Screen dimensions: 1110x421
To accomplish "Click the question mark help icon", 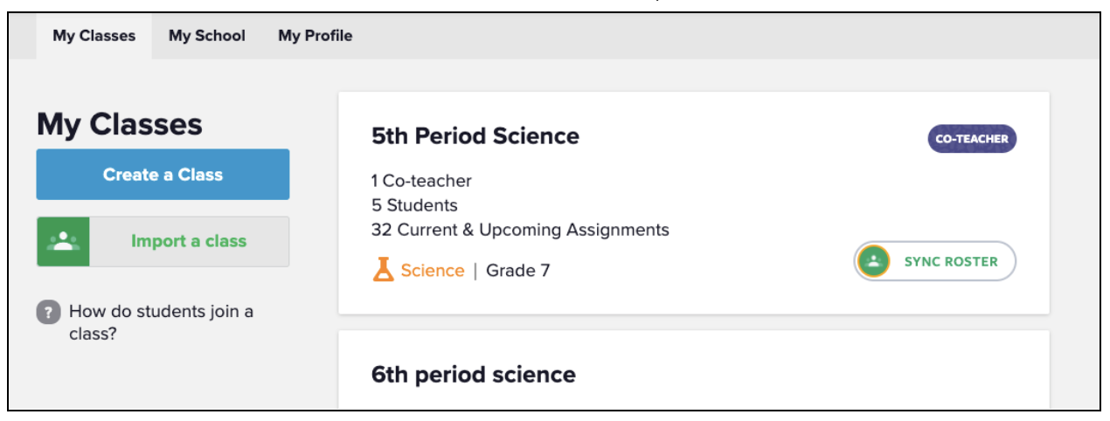I will click(48, 312).
